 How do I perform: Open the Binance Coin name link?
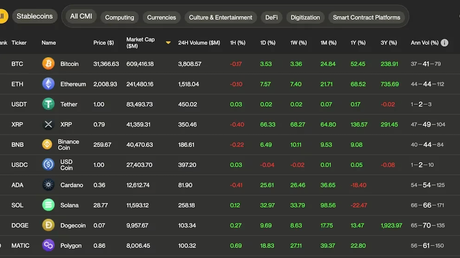(x=69, y=144)
